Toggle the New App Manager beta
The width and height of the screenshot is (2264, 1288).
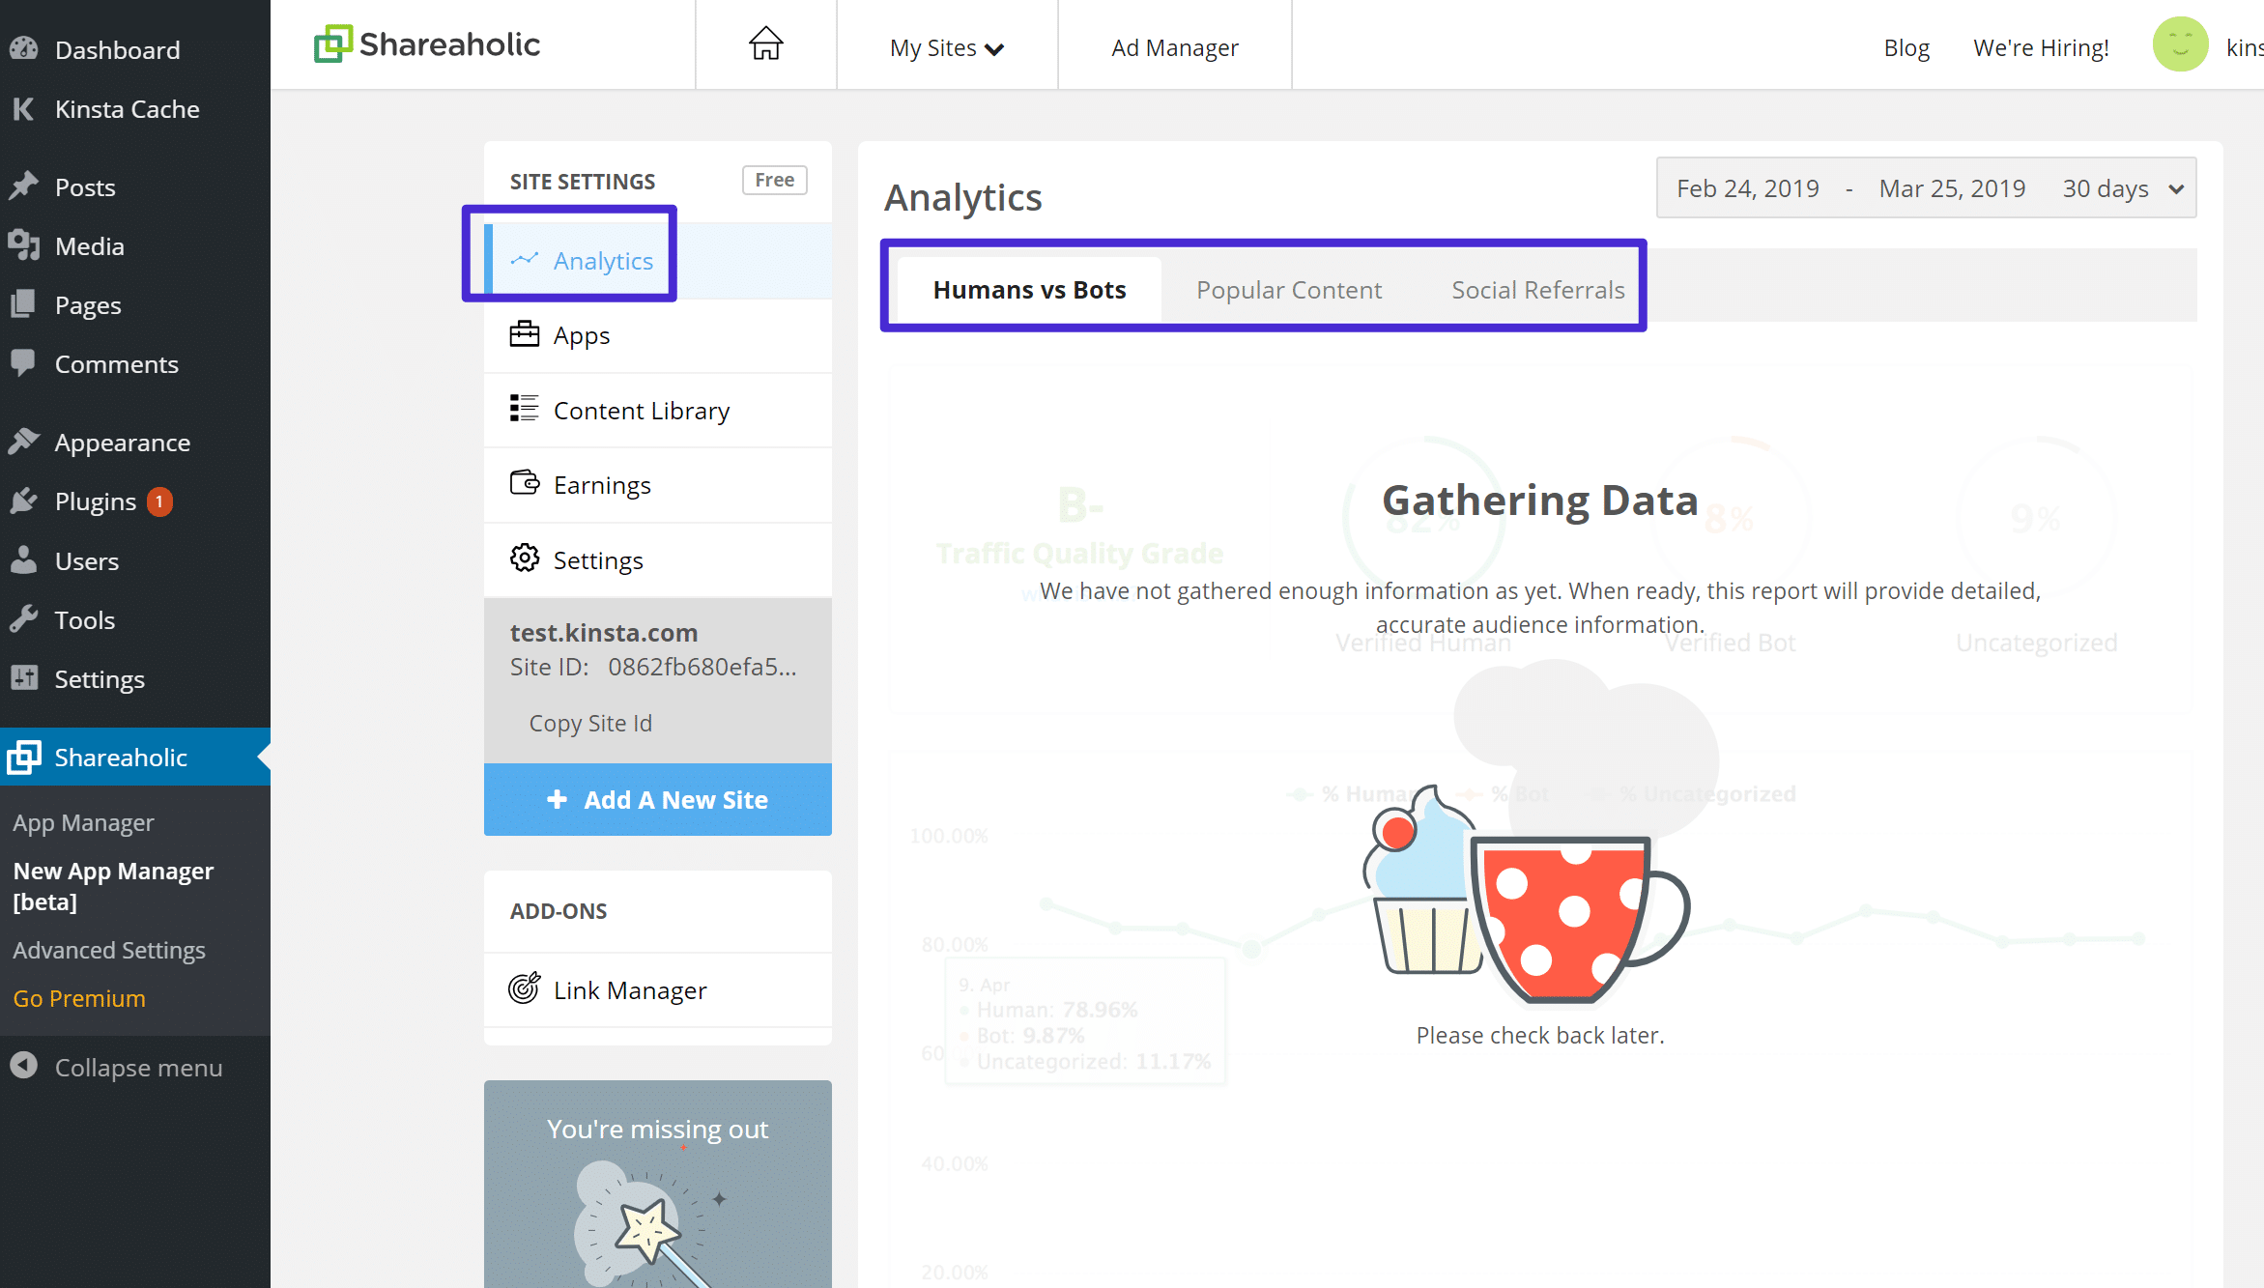point(115,885)
